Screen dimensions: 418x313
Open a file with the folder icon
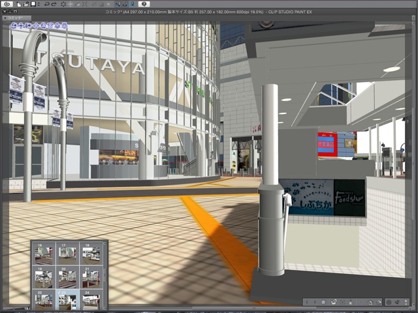[26, 4]
